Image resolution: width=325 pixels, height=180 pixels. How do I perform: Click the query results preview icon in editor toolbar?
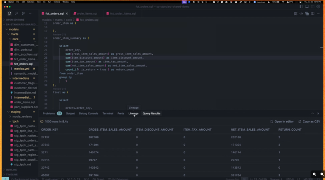307,14
